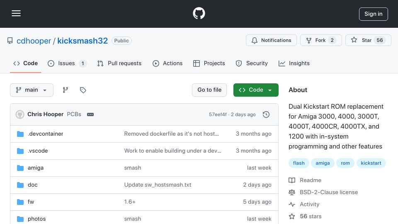Open the hamburger navigation menu

pyautogui.click(x=16, y=13)
